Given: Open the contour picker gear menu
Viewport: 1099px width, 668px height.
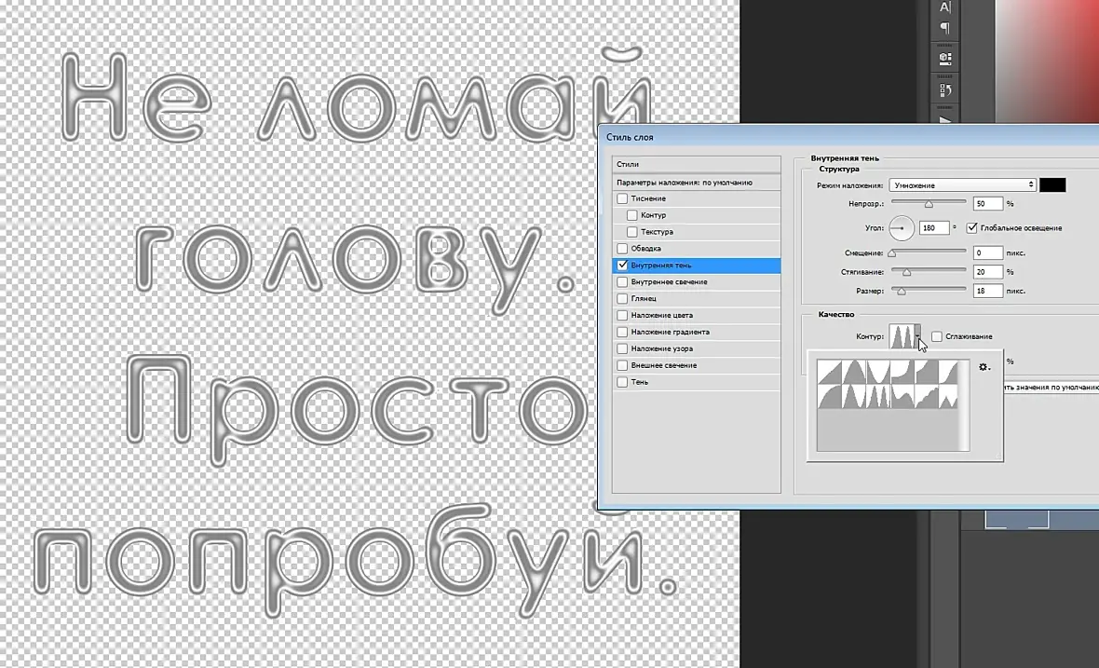Looking at the screenshot, I should [x=984, y=367].
